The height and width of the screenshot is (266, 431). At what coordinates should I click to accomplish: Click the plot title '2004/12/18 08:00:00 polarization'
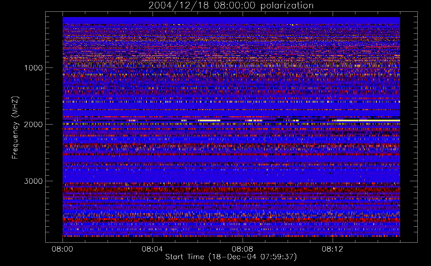pos(231,6)
